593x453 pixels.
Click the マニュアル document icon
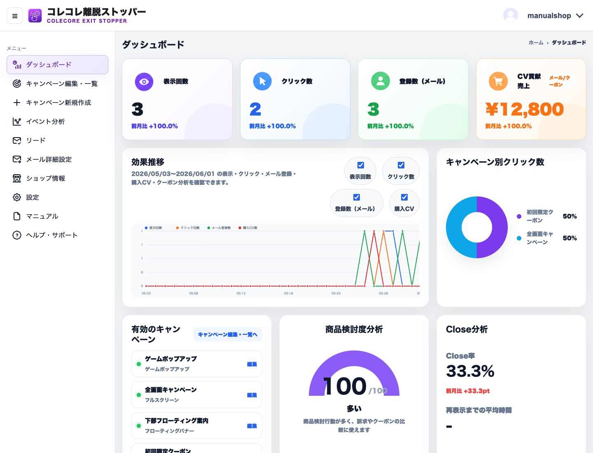(x=17, y=216)
